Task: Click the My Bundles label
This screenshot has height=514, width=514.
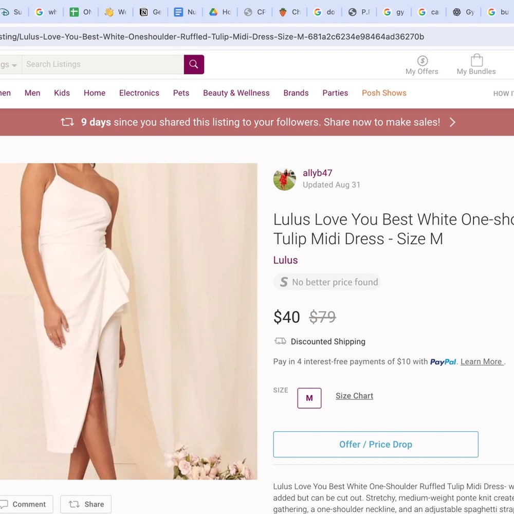Action: coord(476,71)
